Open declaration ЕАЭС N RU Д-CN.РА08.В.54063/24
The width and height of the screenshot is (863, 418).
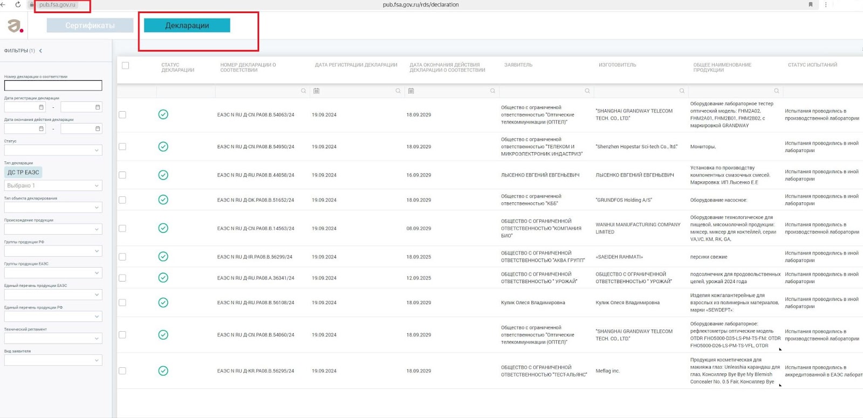coord(256,115)
